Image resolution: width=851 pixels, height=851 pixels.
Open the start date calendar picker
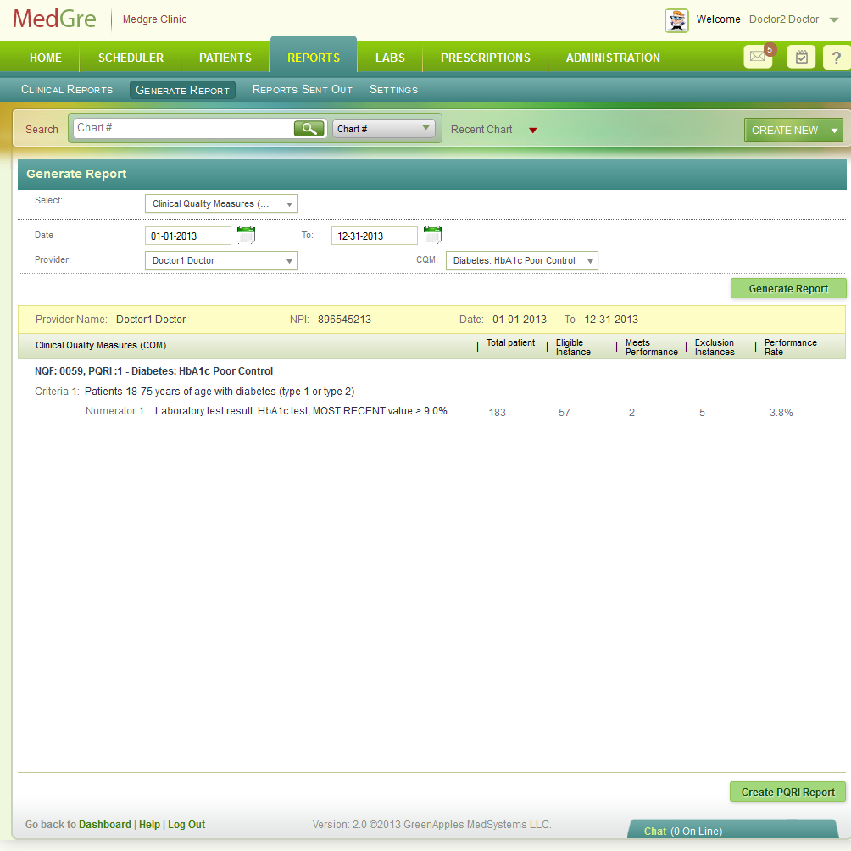click(246, 235)
